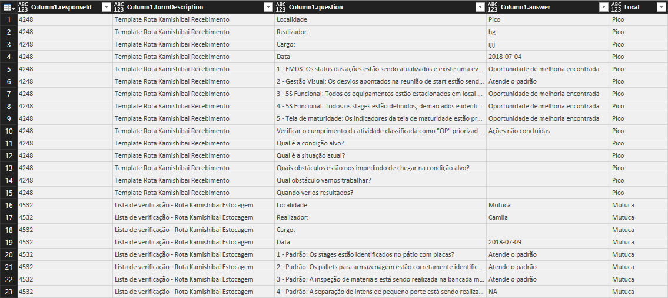Change data type icon of Local column

[x=616, y=7]
